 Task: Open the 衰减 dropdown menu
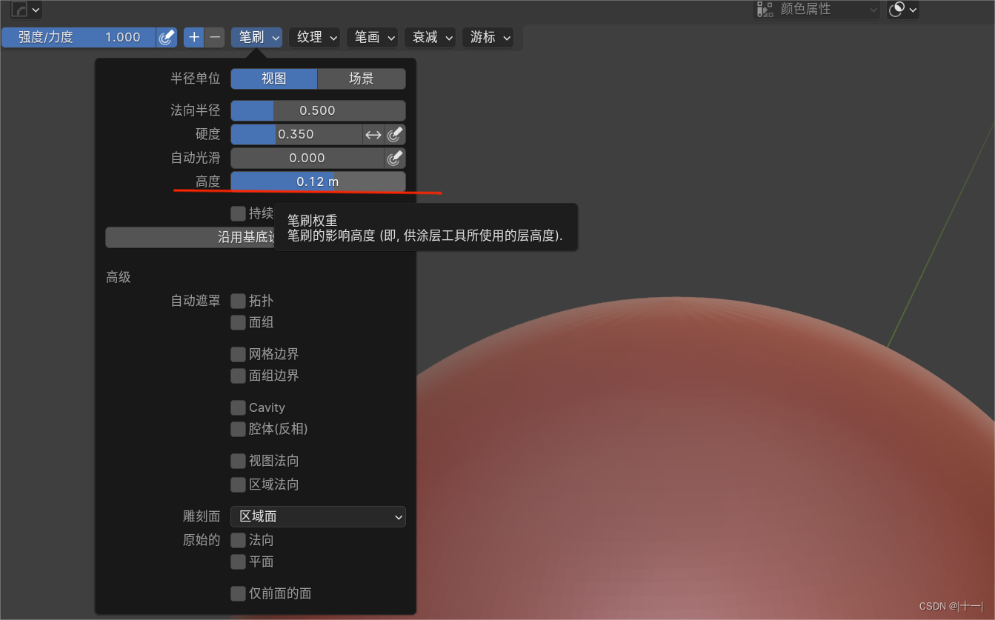[430, 37]
